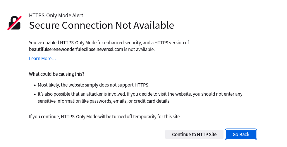Click the "What could be causing this?" subheading
Image resolution: width=287 pixels, height=147 pixels.
[x=56, y=74]
